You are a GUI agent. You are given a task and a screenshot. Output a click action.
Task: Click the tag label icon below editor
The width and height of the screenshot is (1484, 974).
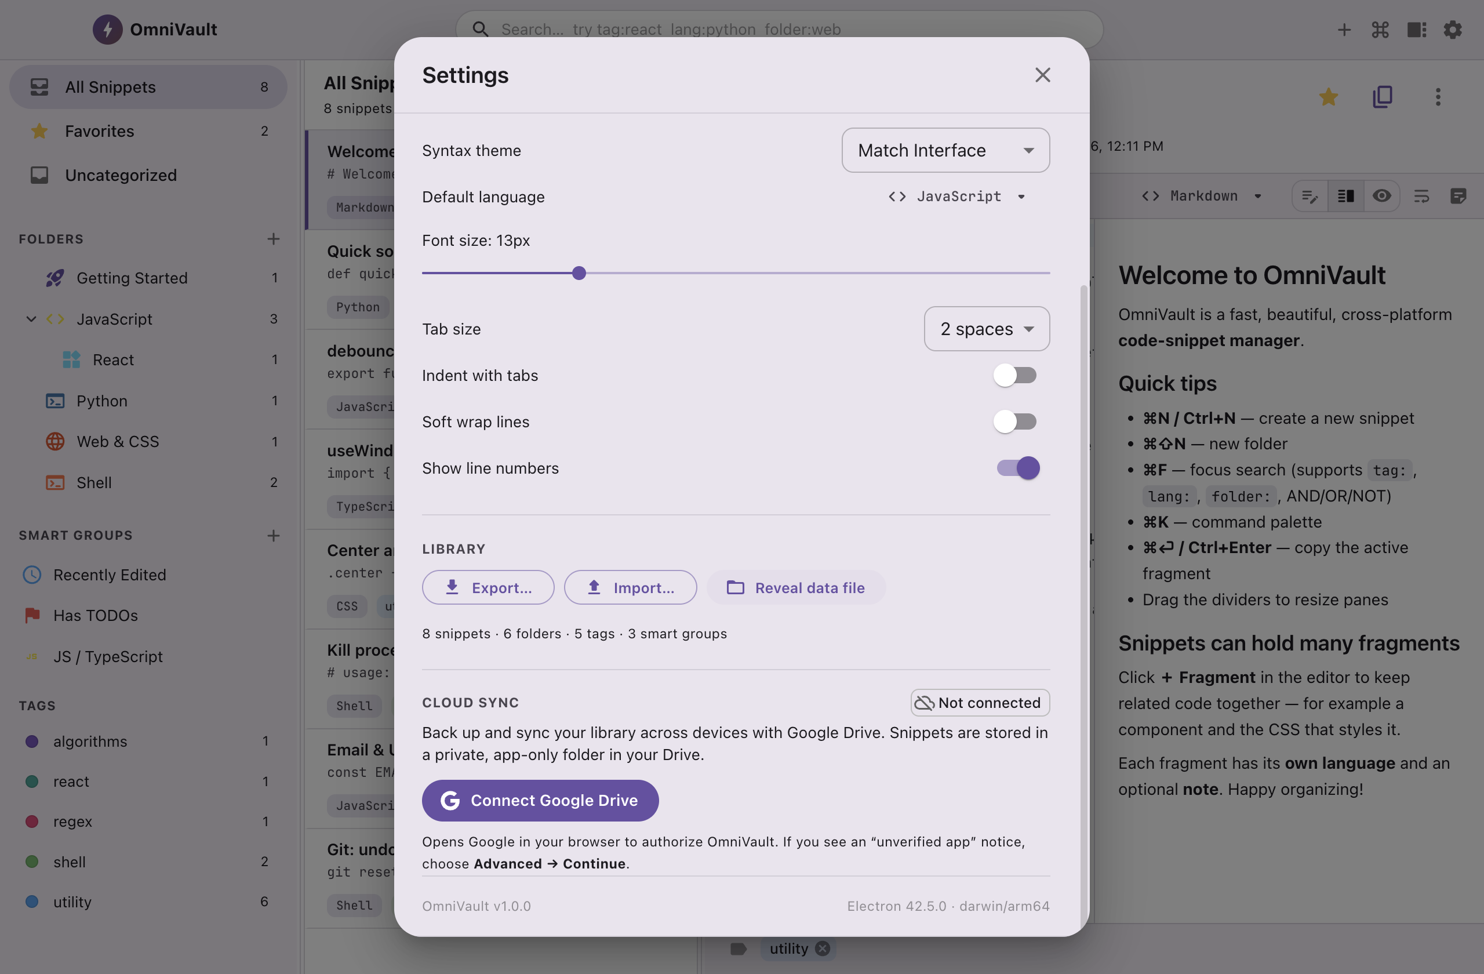pyautogui.click(x=739, y=949)
